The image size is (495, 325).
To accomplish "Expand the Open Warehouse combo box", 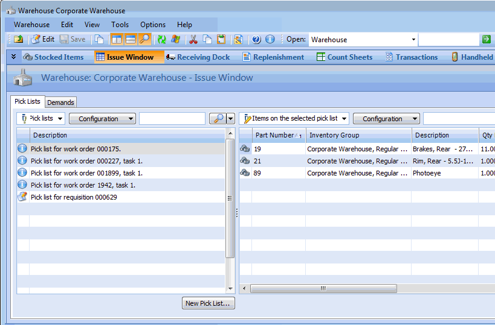I will (413, 40).
